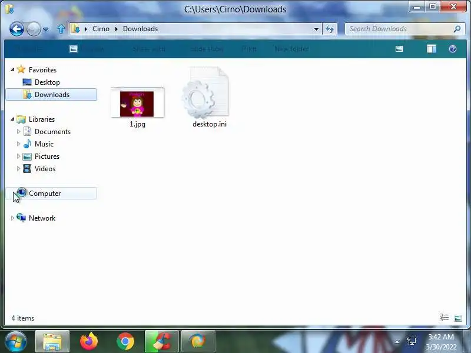Click the window title bar folder icon
This screenshot has height=353, width=471.
click(9, 9)
